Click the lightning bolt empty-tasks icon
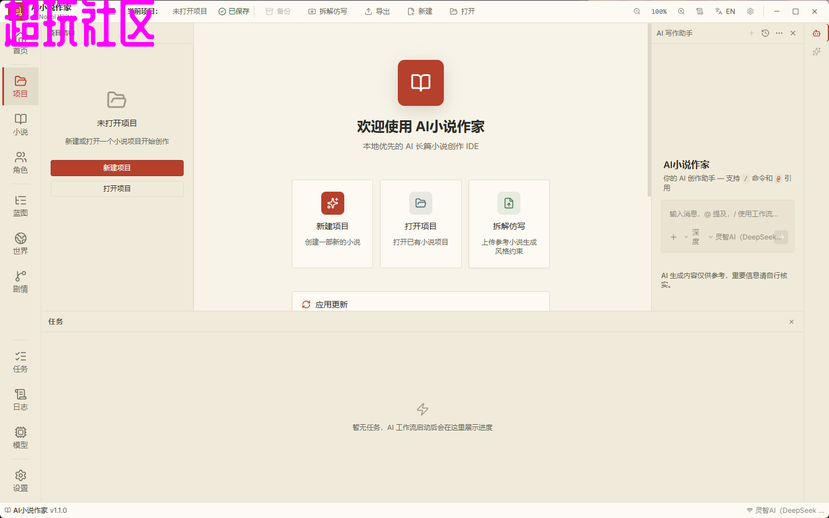The width and height of the screenshot is (829, 518). click(x=423, y=409)
